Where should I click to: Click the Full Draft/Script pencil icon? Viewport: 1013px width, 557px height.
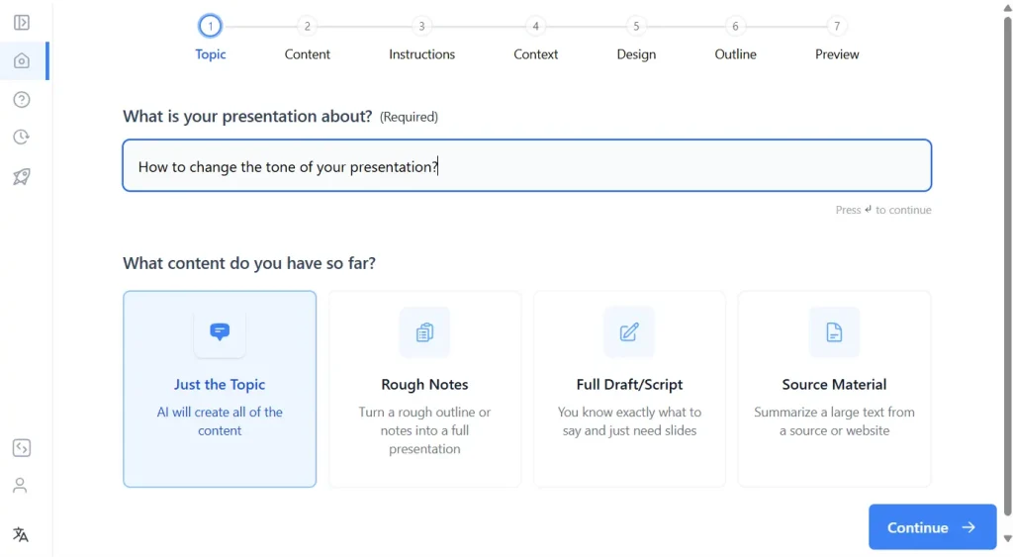tap(629, 332)
